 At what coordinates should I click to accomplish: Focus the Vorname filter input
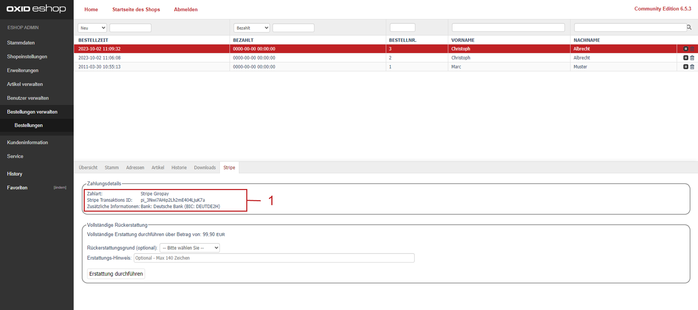(508, 28)
